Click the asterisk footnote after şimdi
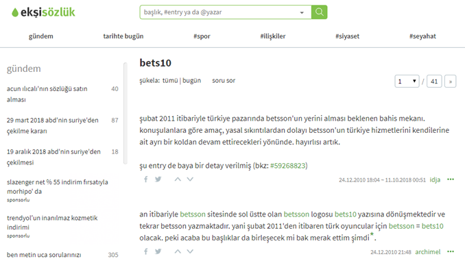This screenshot has height=261, width=465. click(372, 235)
